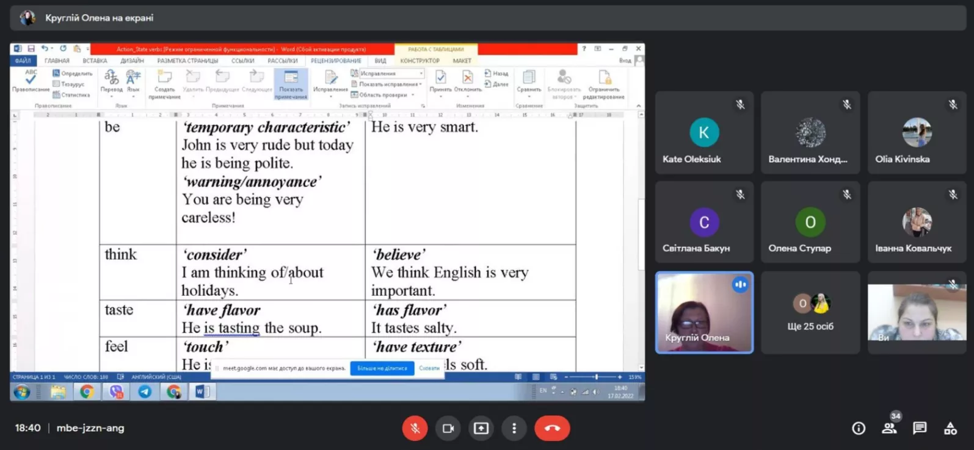Expand Показать исправления dropdown
The height and width of the screenshot is (450, 974).
tap(421, 84)
